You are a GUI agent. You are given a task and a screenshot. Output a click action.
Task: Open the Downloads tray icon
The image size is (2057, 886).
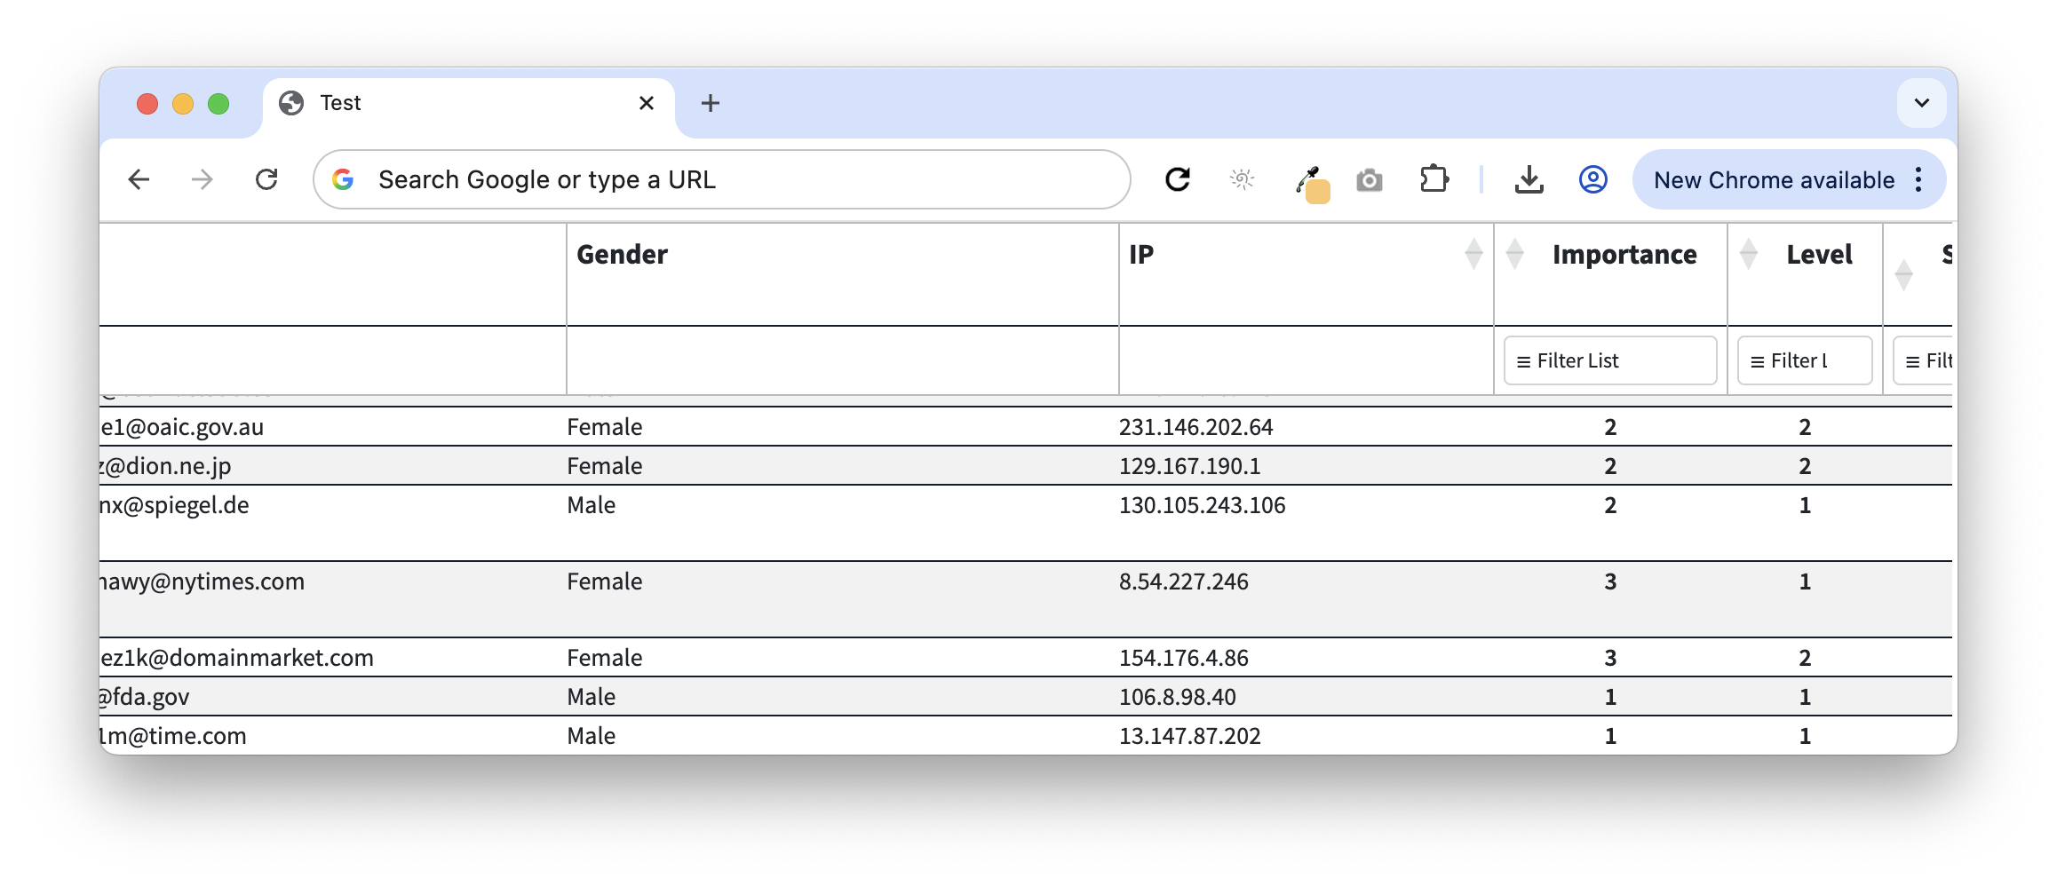point(1529,180)
